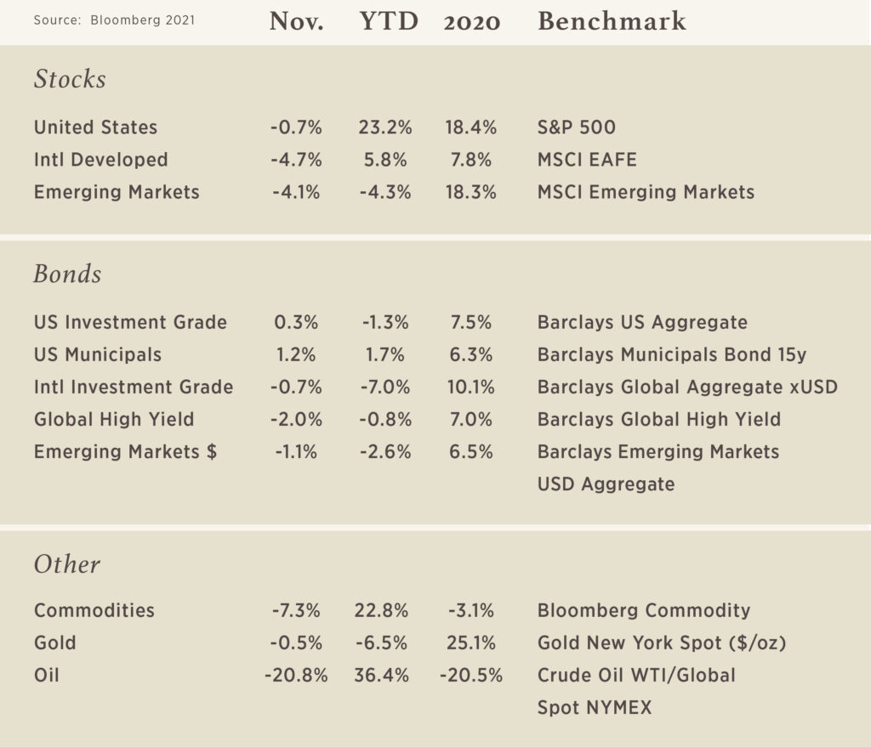
Task: Click the Other section heading
Action: pyautogui.click(x=67, y=564)
